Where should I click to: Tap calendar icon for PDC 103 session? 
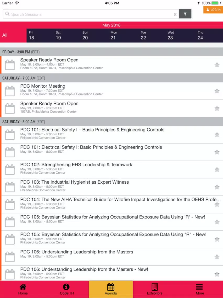10,187
